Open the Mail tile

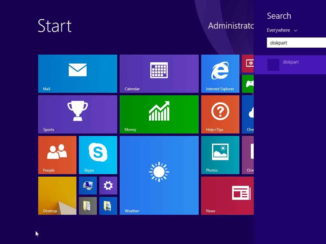(x=78, y=74)
